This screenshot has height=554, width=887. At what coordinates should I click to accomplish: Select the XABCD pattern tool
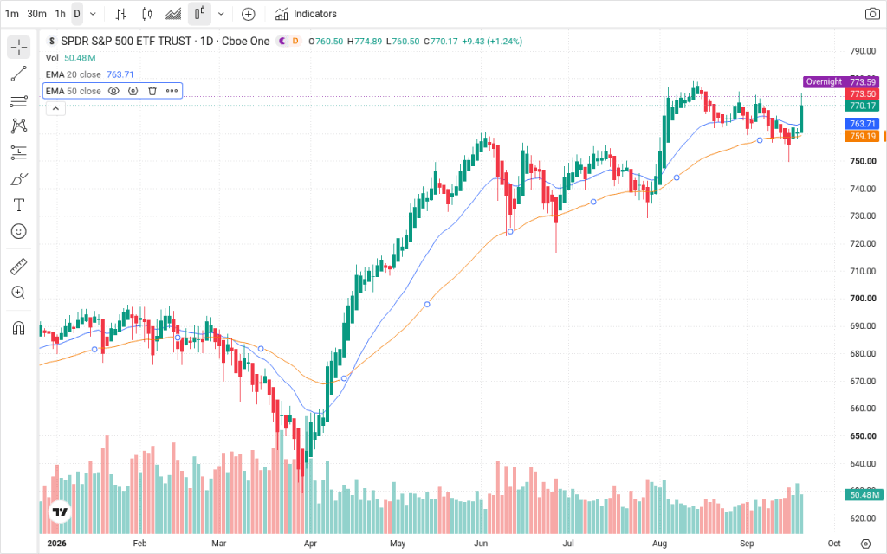(19, 126)
